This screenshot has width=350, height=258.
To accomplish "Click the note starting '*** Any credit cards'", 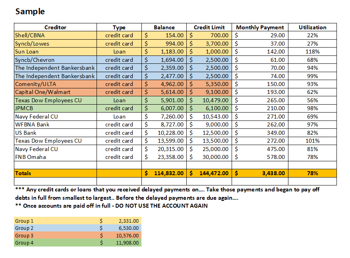I will 167,194.
